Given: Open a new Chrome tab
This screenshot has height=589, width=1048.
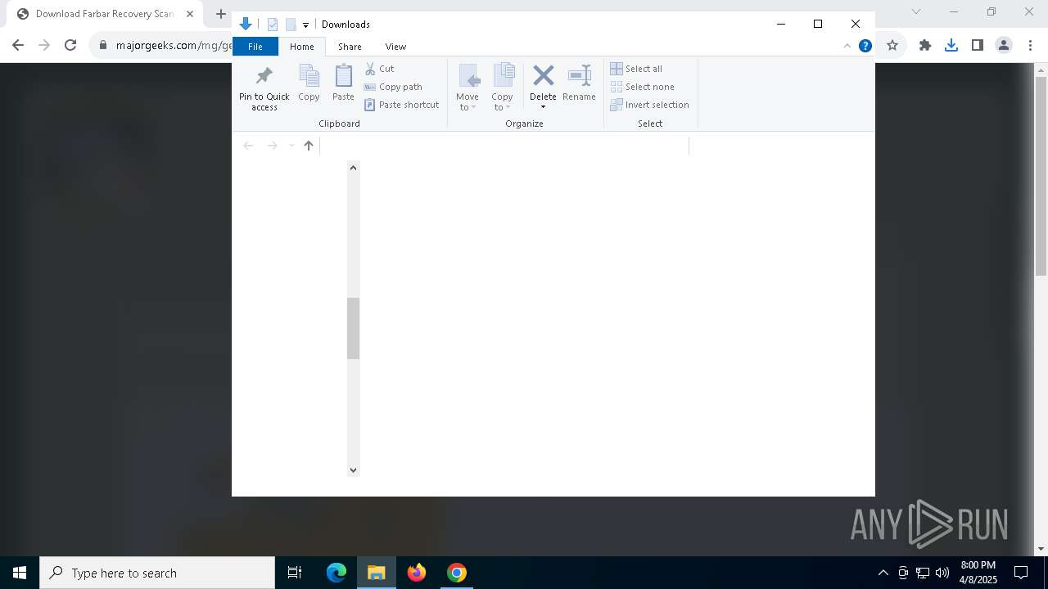Looking at the screenshot, I should tap(220, 14).
